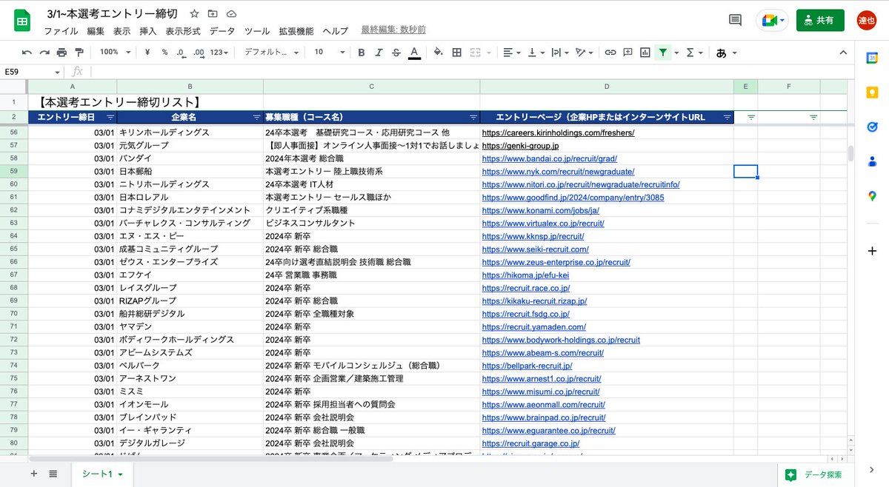Format selection as percent
Viewport: 889px width, 487px height.
pos(164,53)
